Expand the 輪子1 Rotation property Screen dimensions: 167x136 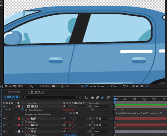pos(23,122)
